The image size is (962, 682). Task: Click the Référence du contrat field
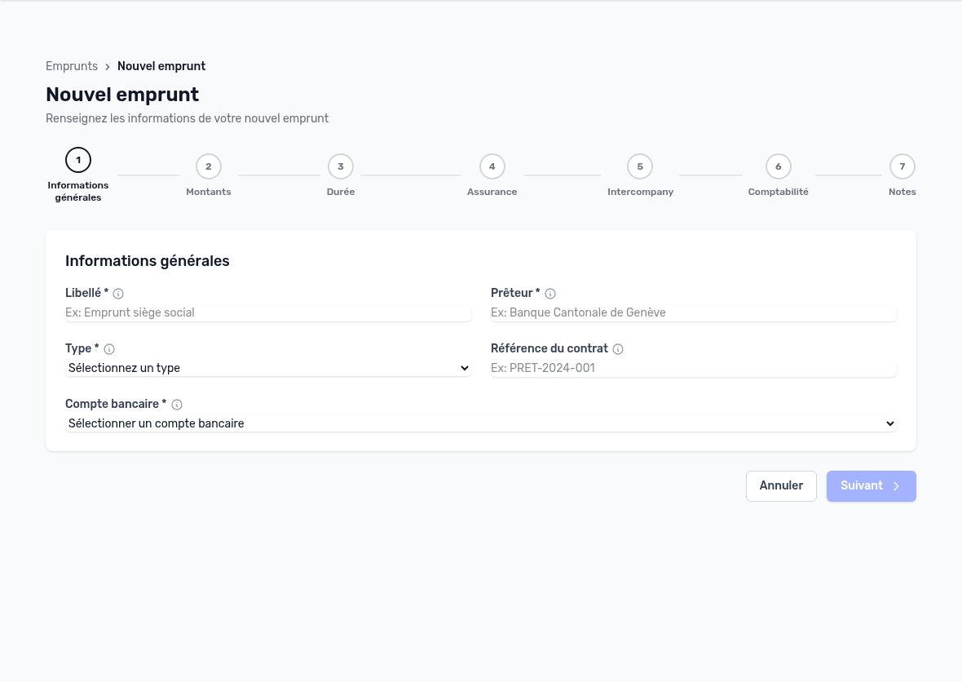[694, 368]
